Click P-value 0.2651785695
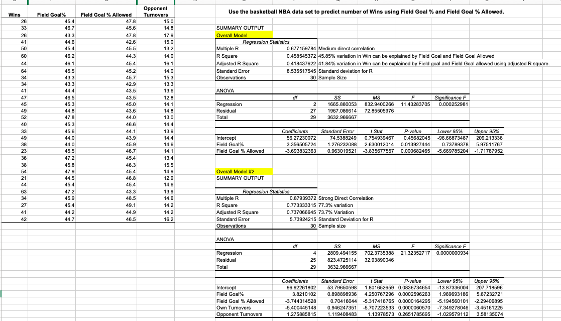The height and width of the screenshot is (321, 561). tap(414, 314)
